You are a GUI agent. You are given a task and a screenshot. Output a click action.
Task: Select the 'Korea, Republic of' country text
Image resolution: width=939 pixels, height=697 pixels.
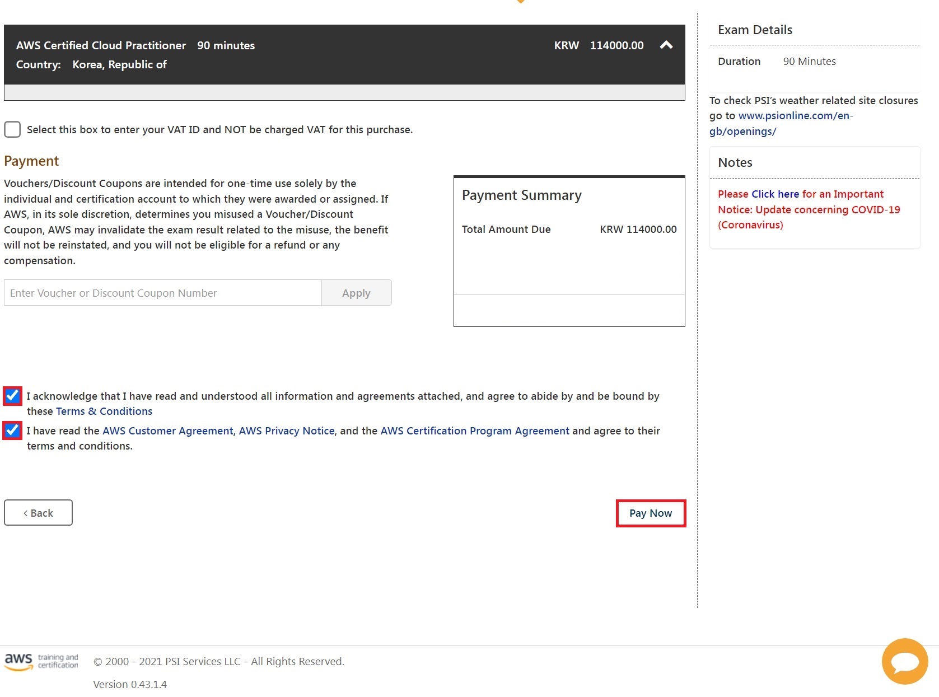(119, 65)
